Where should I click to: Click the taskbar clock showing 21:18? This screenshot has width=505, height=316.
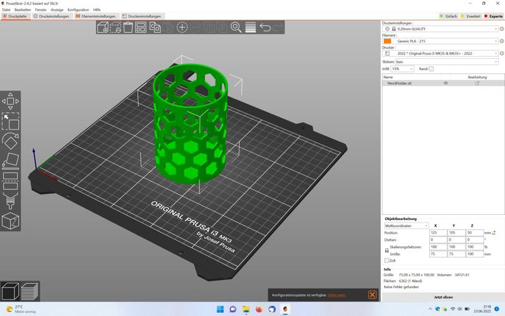point(482,309)
